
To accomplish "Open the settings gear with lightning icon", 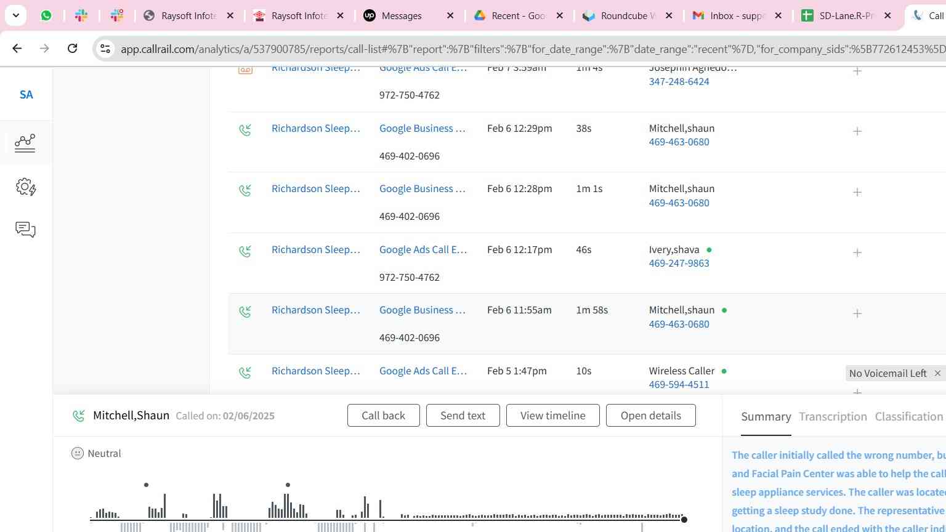I will pos(25,187).
